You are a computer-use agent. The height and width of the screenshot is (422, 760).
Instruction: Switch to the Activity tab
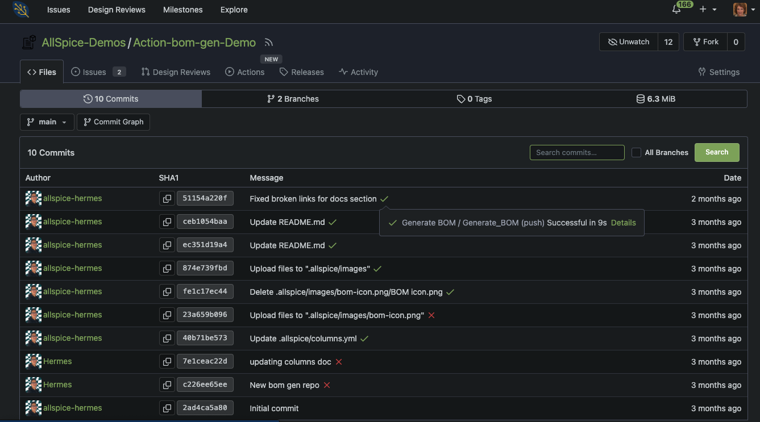coord(358,72)
